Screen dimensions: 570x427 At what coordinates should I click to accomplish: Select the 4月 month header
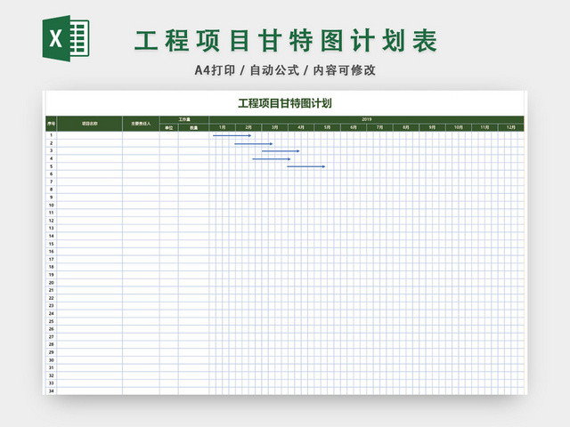click(301, 127)
